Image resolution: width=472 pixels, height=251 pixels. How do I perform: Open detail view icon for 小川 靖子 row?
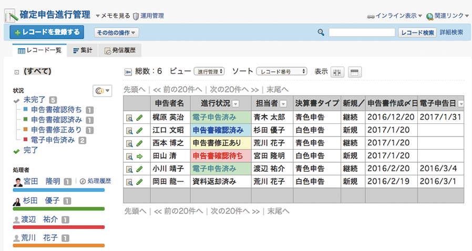pos(129,170)
